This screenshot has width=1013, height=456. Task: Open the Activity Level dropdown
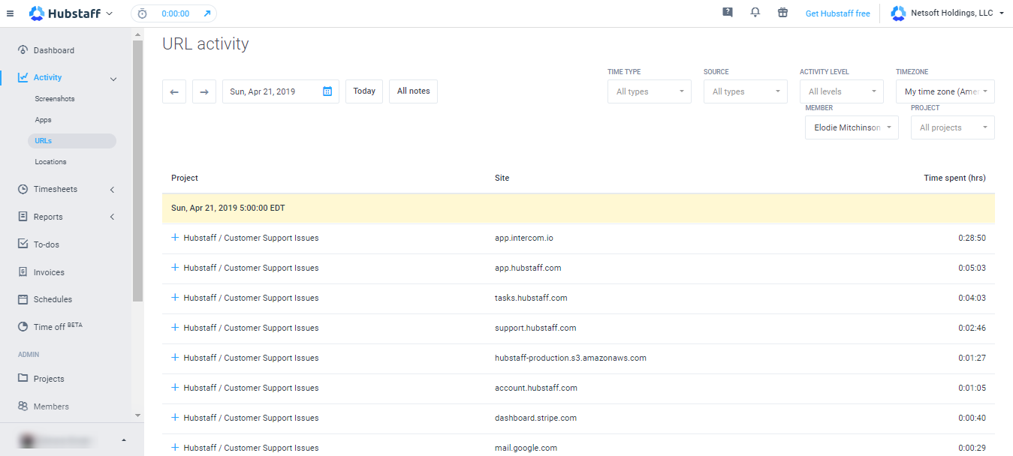[x=842, y=91]
